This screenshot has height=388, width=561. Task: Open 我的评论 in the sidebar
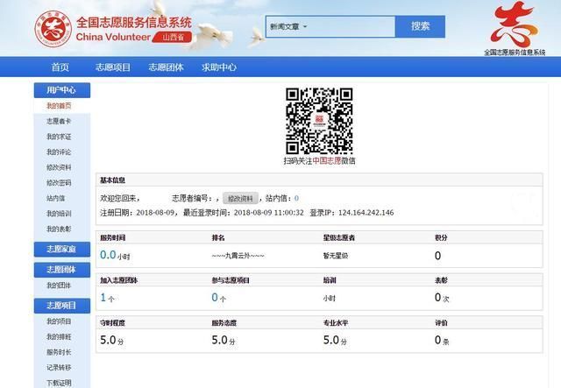click(x=59, y=152)
